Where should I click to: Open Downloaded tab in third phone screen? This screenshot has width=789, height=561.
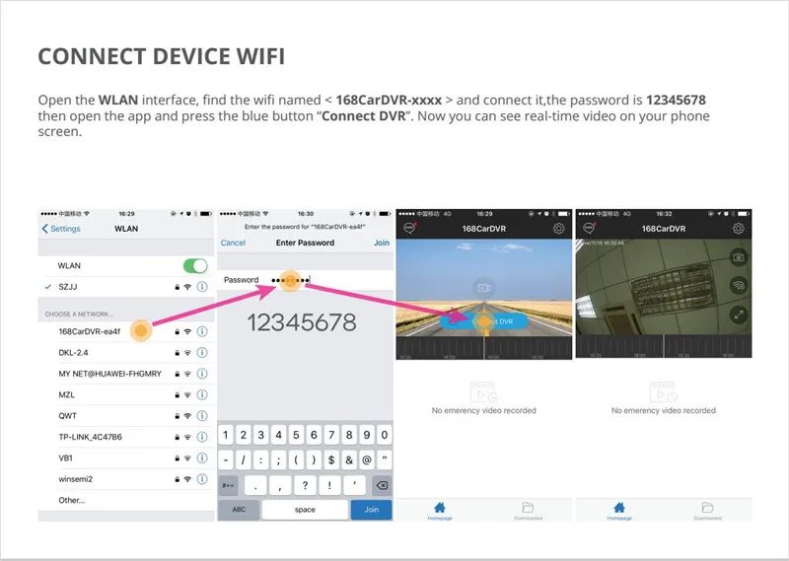[x=528, y=510]
